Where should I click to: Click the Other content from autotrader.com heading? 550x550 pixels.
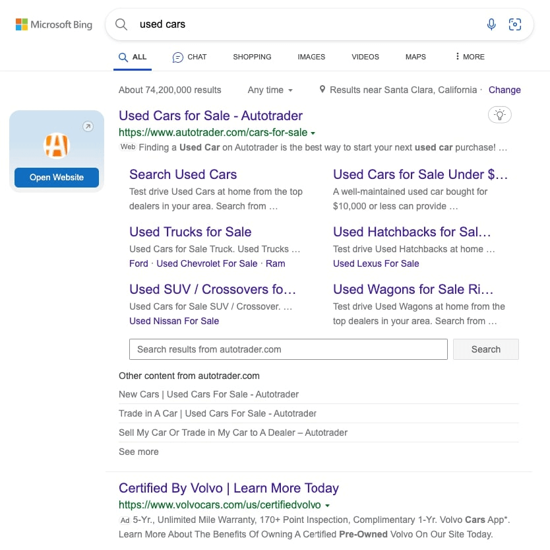[x=189, y=376]
